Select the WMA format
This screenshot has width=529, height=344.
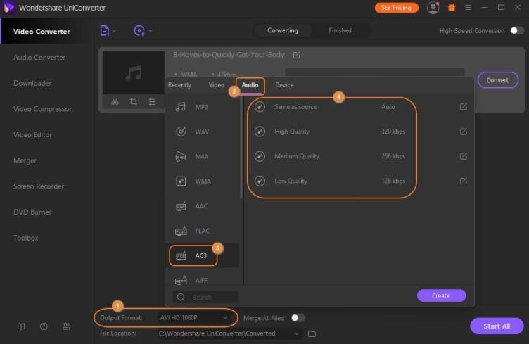[203, 181]
